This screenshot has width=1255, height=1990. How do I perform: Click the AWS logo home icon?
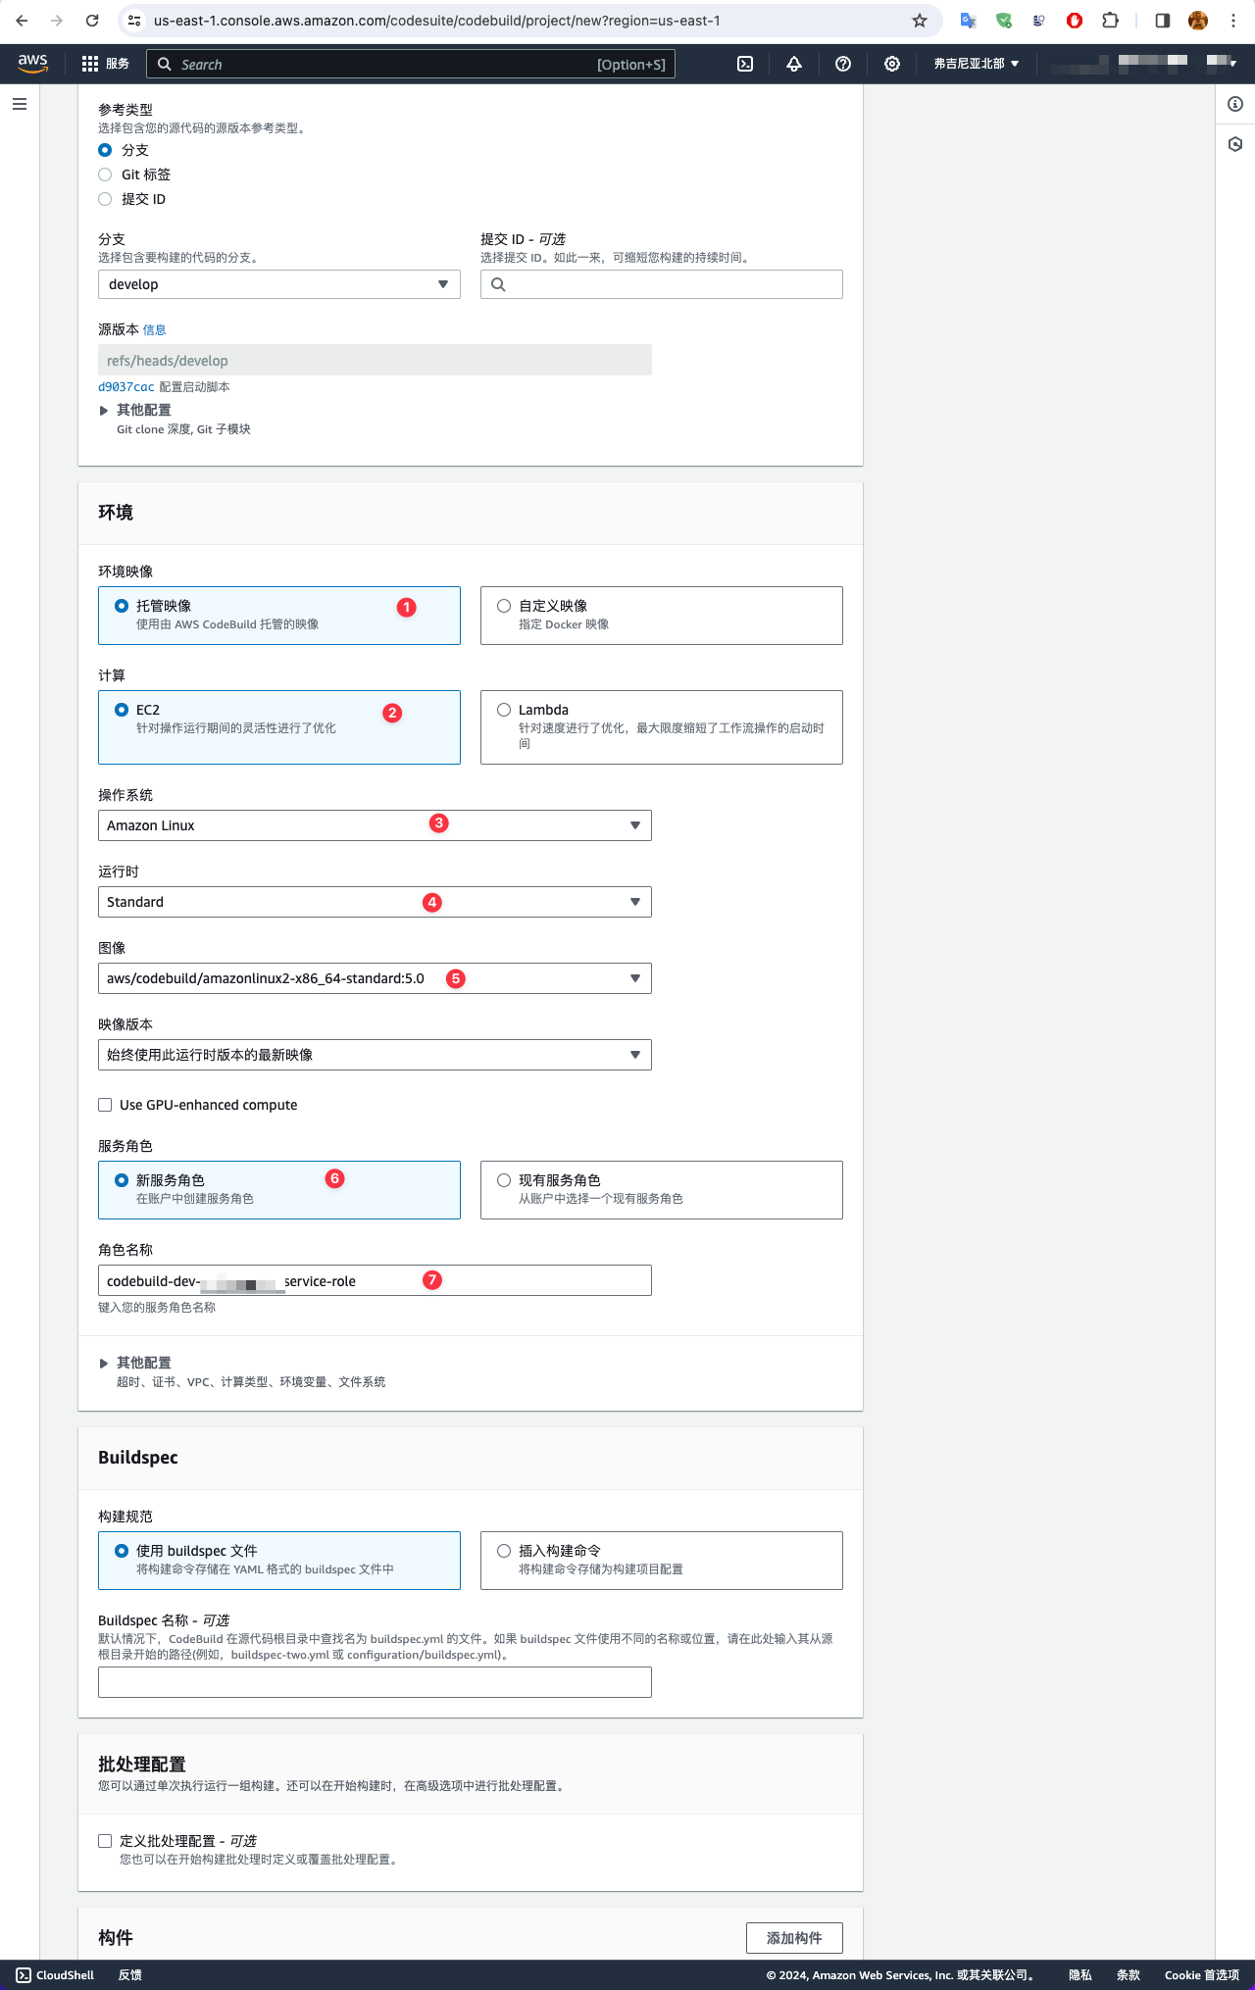32,64
